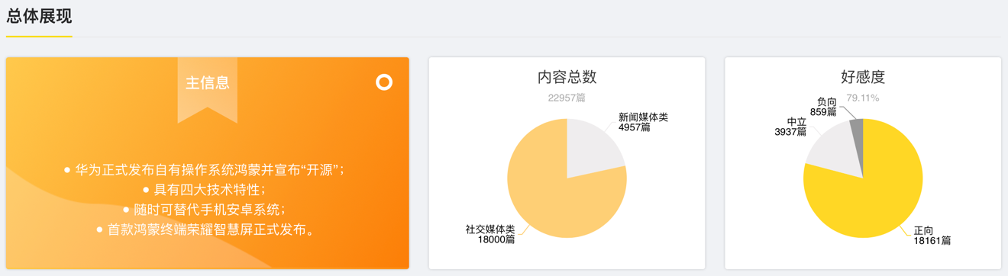Click the 正向 18161篇 label

(x=932, y=236)
